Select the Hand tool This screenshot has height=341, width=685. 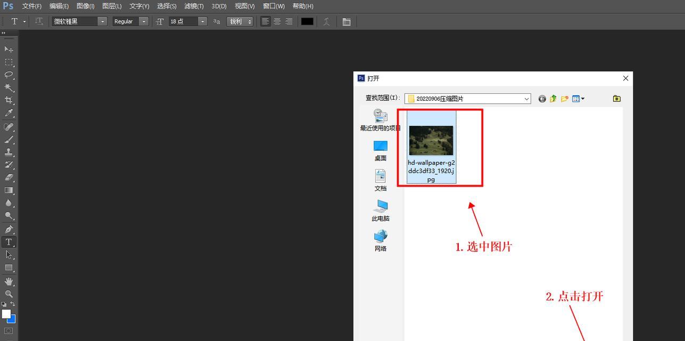(x=9, y=281)
